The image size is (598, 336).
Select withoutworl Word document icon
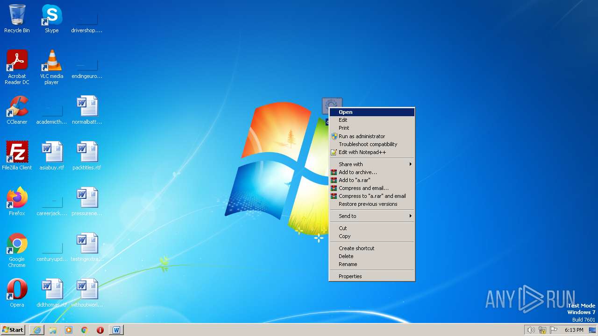tap(86, 293)
